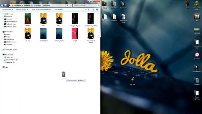
Task: Select the Банк переводы desktop folder
Action: [x=197, y=95]
